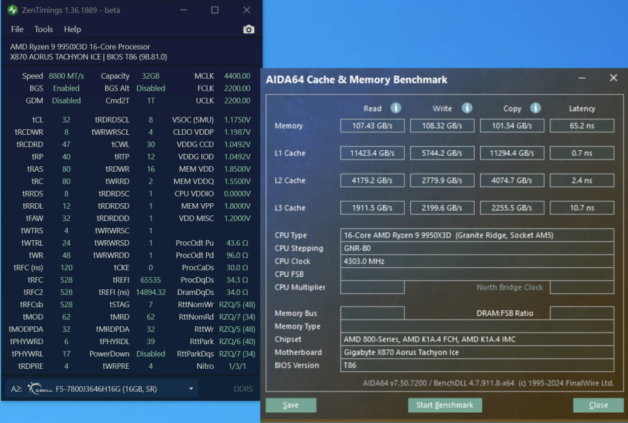Select L2 Cache Read value 4179.2 GB/s
Viewport: 628px width, 423px height.
click(372, 180)
